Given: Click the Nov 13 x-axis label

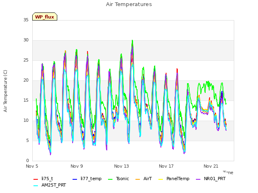Looking at the screenshot, I should coord(121,166).
